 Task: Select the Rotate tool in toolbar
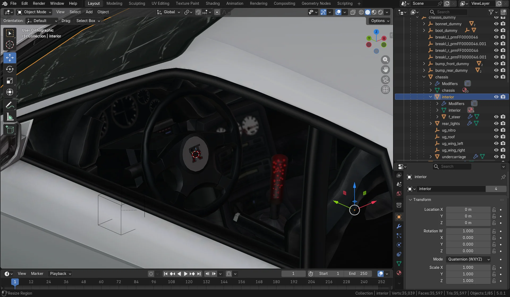click(x=10, y=69)
